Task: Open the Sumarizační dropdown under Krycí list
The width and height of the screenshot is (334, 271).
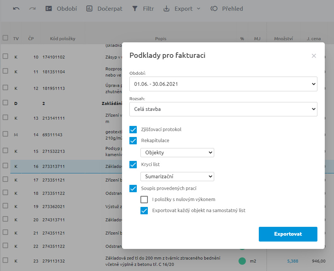Action: pos(177,176)
